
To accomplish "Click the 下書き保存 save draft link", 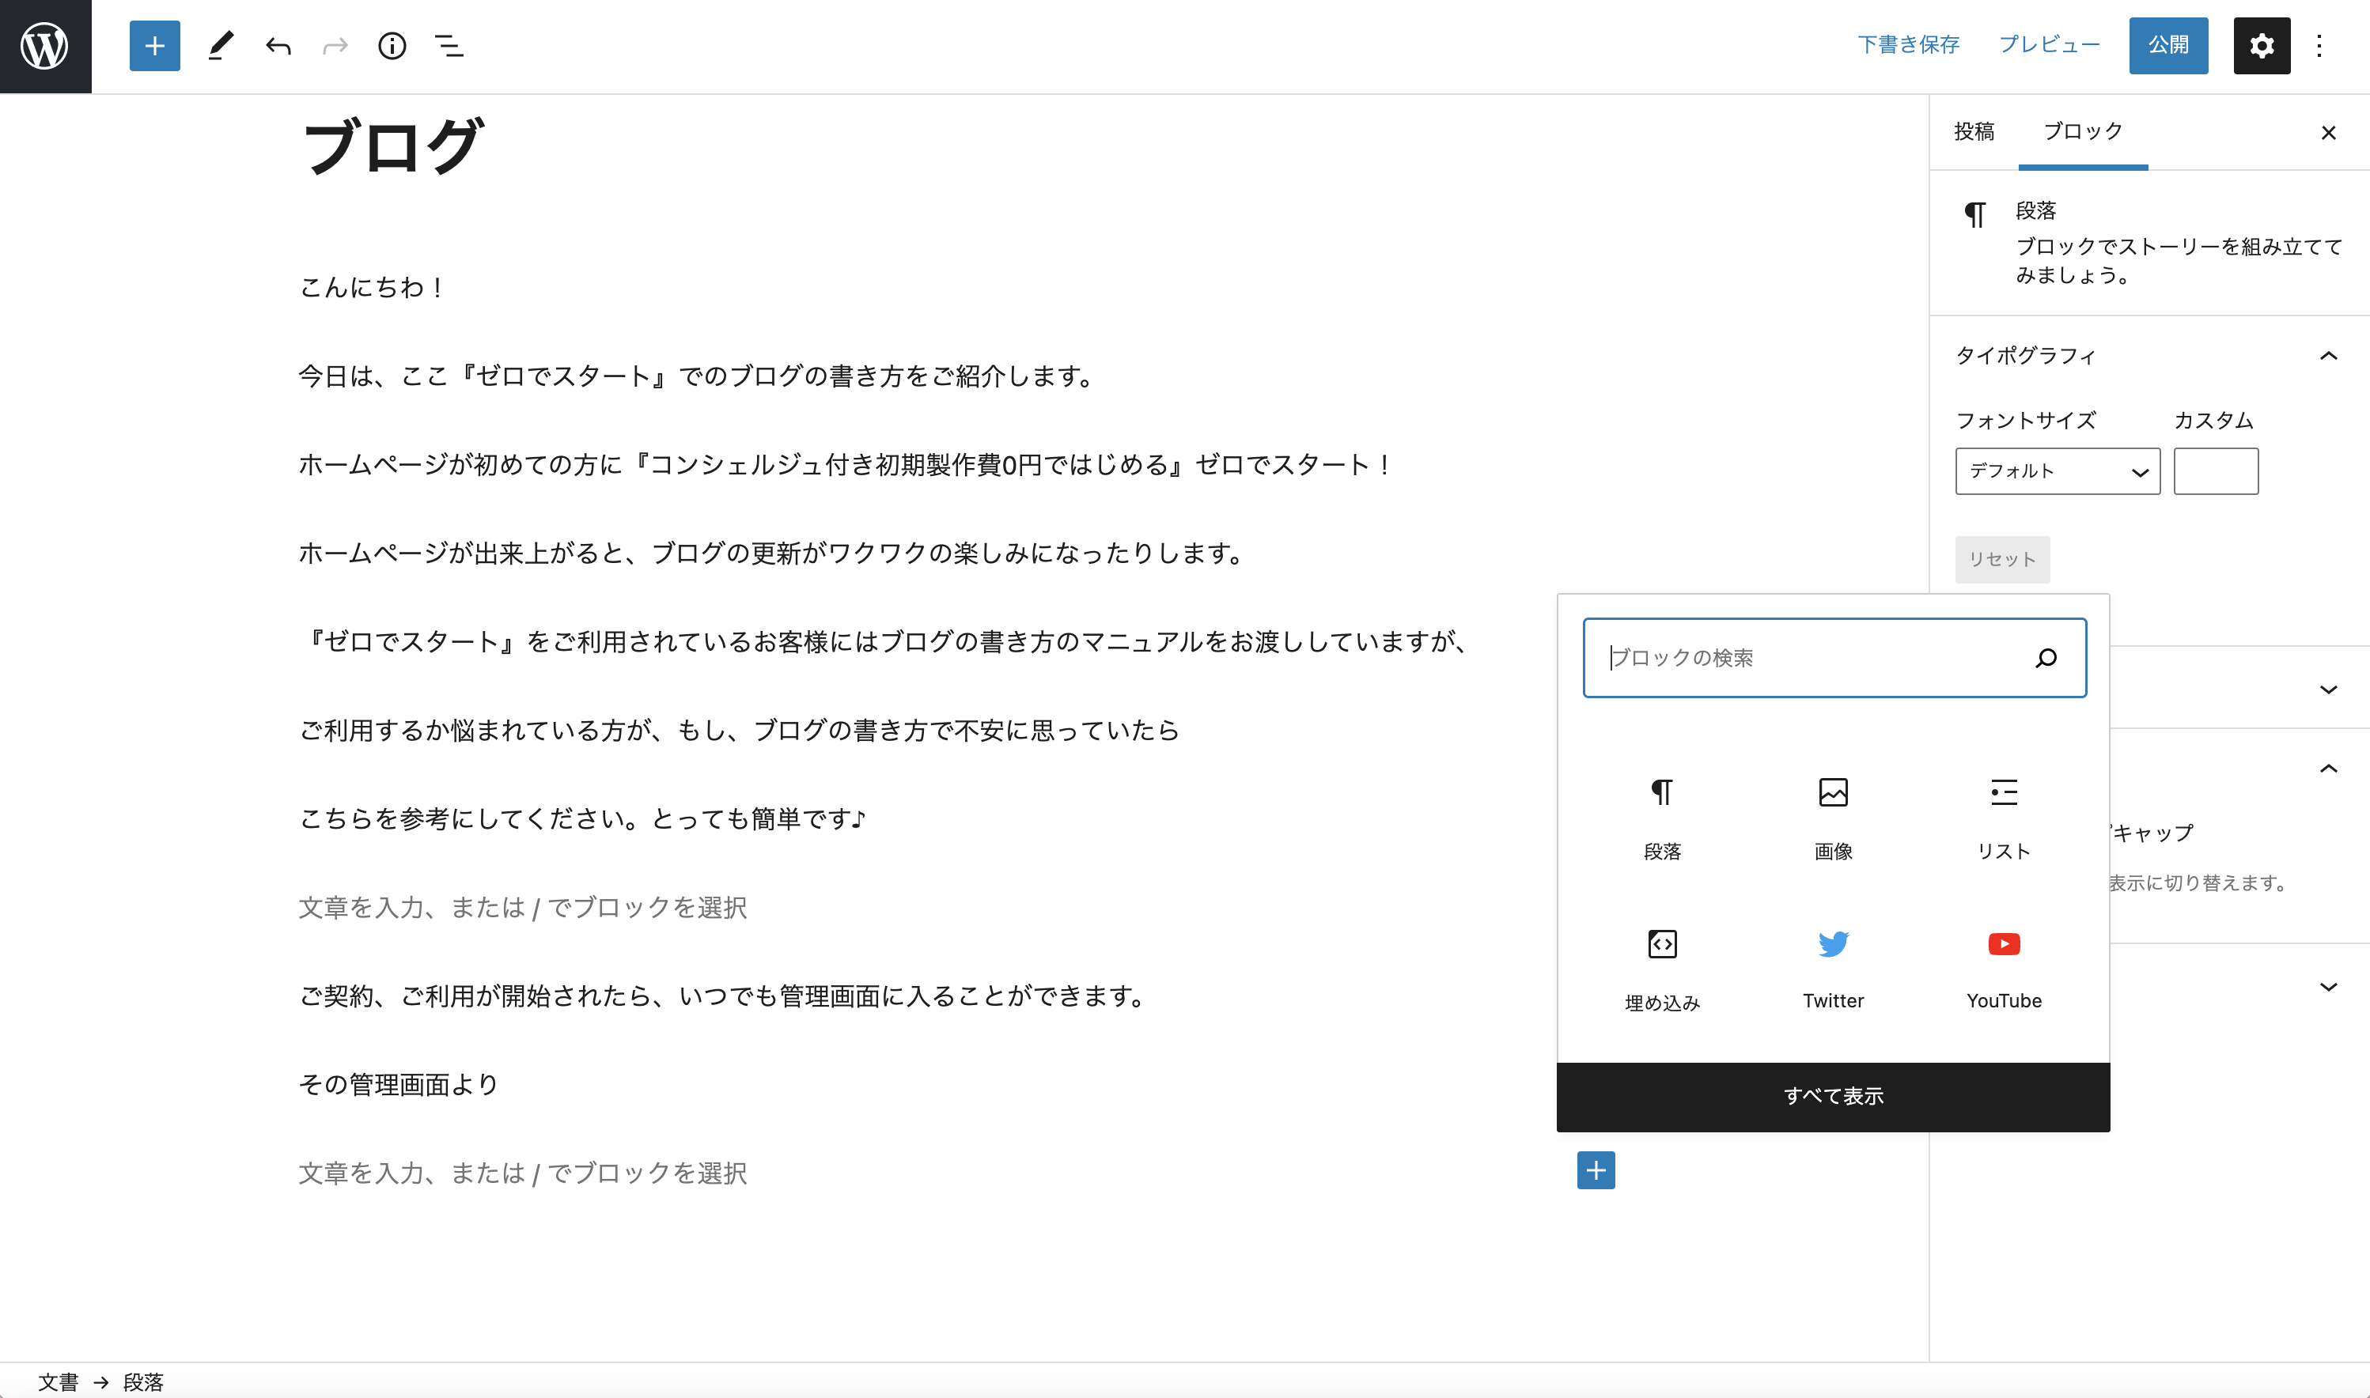I will [x=1908, y=45].
